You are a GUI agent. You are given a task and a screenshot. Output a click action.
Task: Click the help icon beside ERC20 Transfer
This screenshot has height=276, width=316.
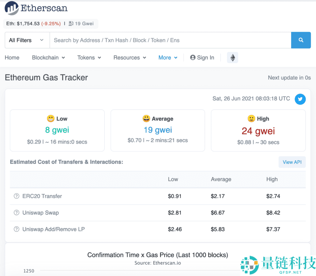coord(16,196)
